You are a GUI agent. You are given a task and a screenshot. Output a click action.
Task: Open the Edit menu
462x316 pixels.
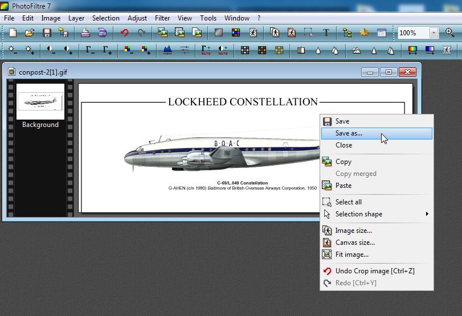pyautogui.click(x=28, y=18)
